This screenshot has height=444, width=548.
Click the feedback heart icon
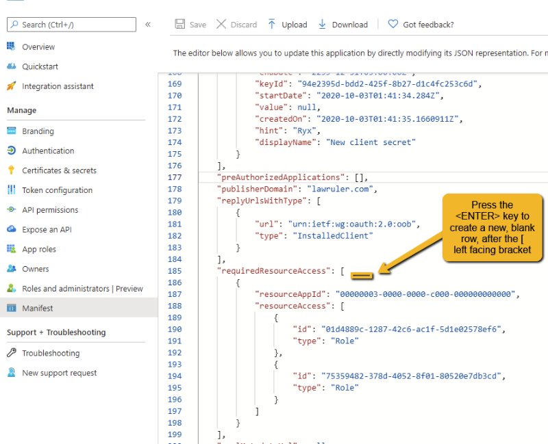pyautogui.click(x=393, y=24)
